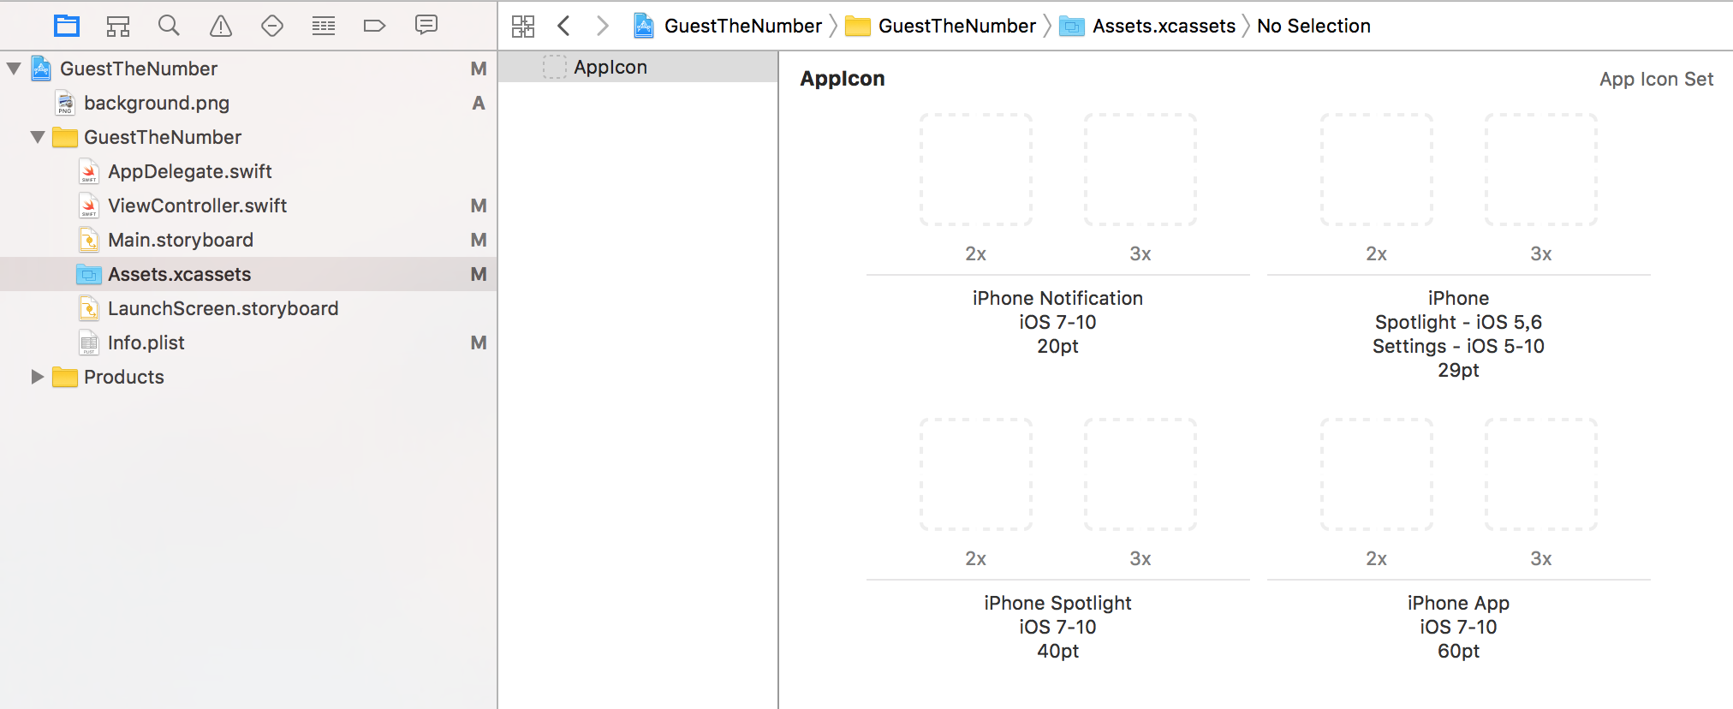The image size is (1733, 709).
Task: Open the Project navigator folder icon
Action: (66, 26)
